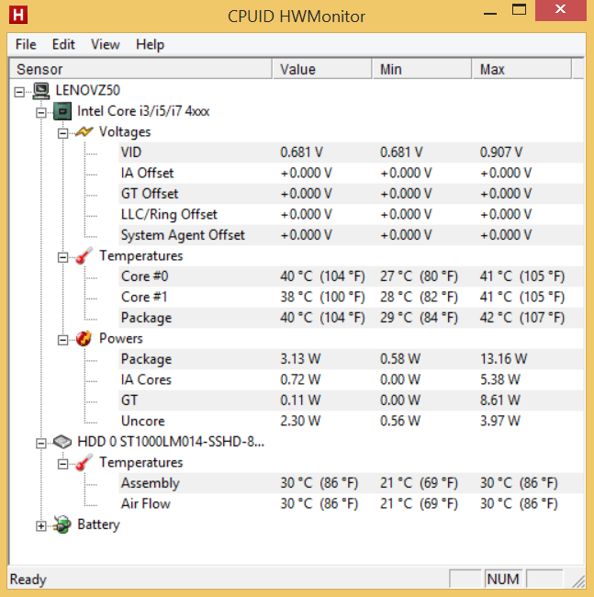Open the View menu
This screenshot has width=594, height=597.
click(x=106, y=45)
